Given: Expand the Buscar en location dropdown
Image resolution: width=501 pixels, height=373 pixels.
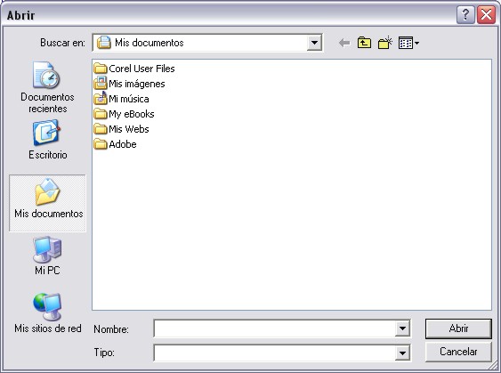Looking at the screenshot, I should [314, 43].
